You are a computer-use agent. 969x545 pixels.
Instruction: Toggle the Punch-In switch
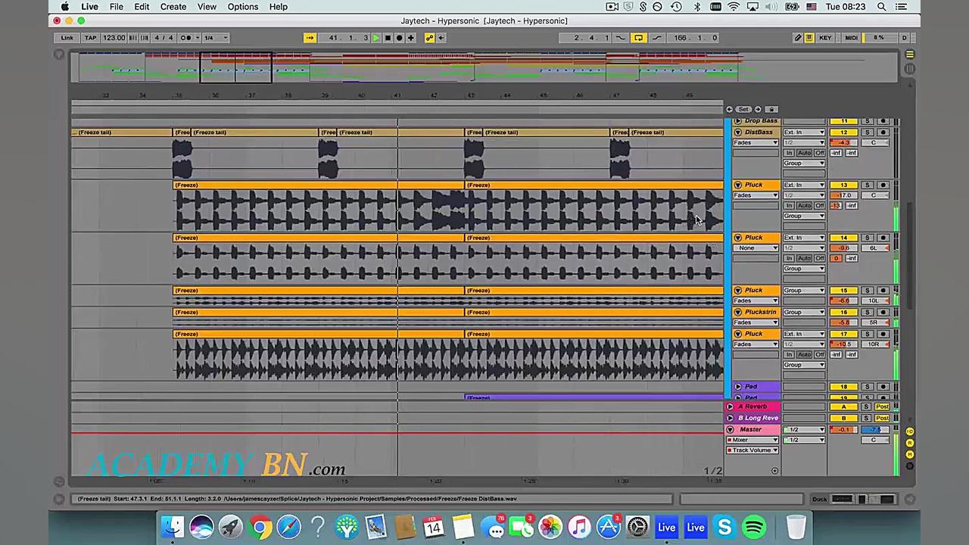pos(620,38)
